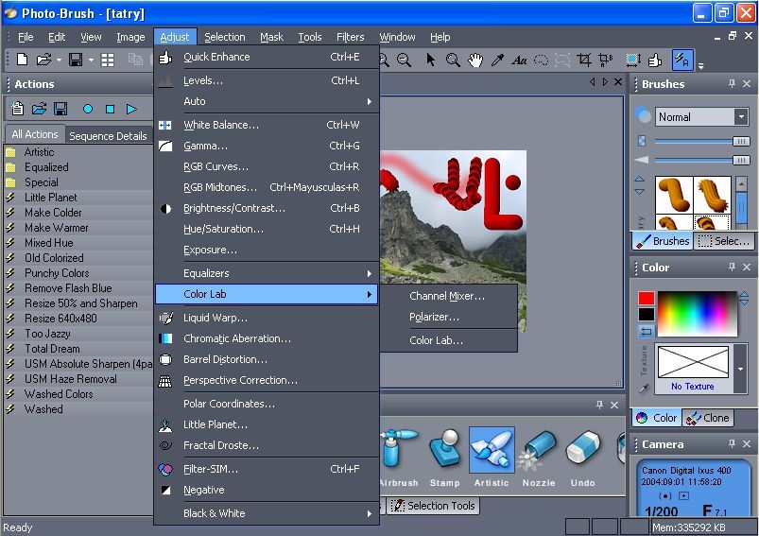Open the Normal brush mode dropdown

coord(741,116)
